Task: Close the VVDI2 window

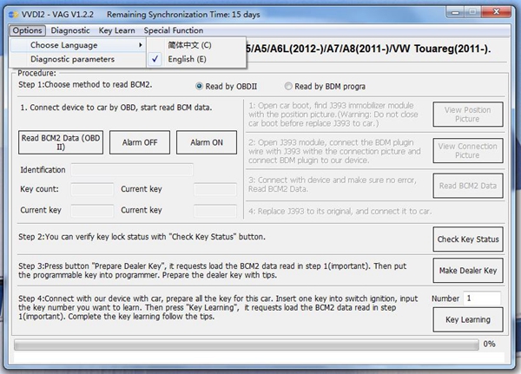Action: (x=496, y=12)
